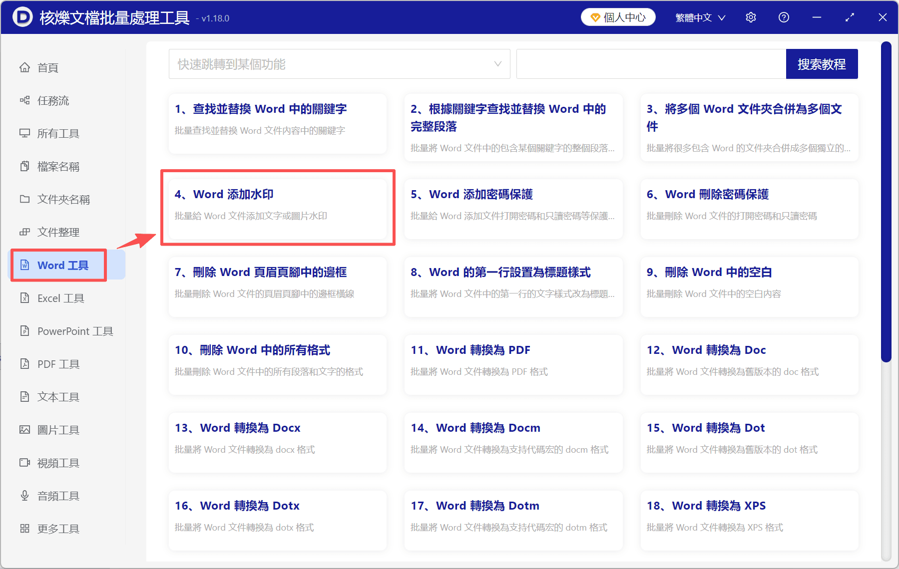Open 任務流 from the sidebar icon
Screen dimensions: 899x569
25,100
